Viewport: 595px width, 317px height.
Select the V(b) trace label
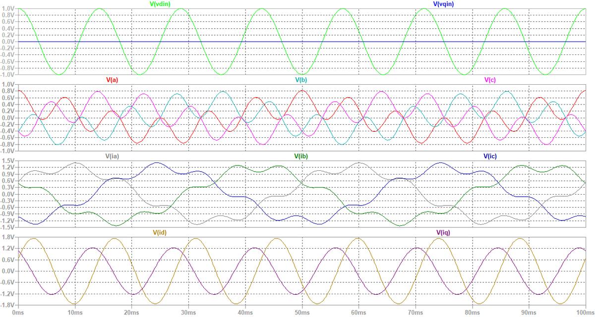coord(301,80)
